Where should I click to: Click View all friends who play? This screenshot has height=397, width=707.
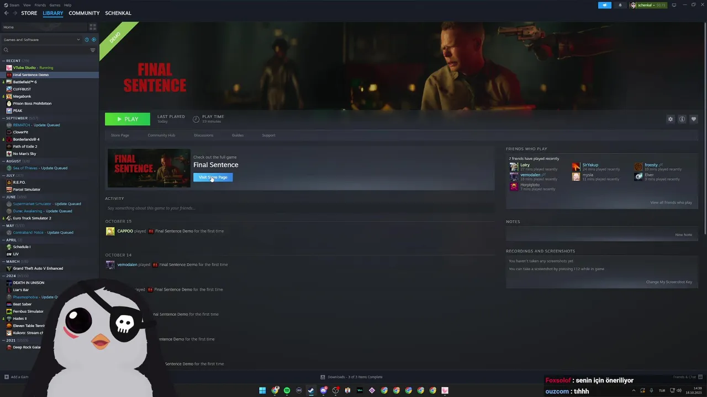[x=671, y=202]
